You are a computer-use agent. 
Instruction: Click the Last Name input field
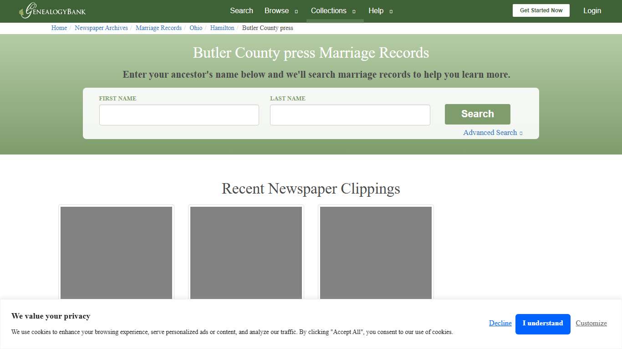click(350, 115)
